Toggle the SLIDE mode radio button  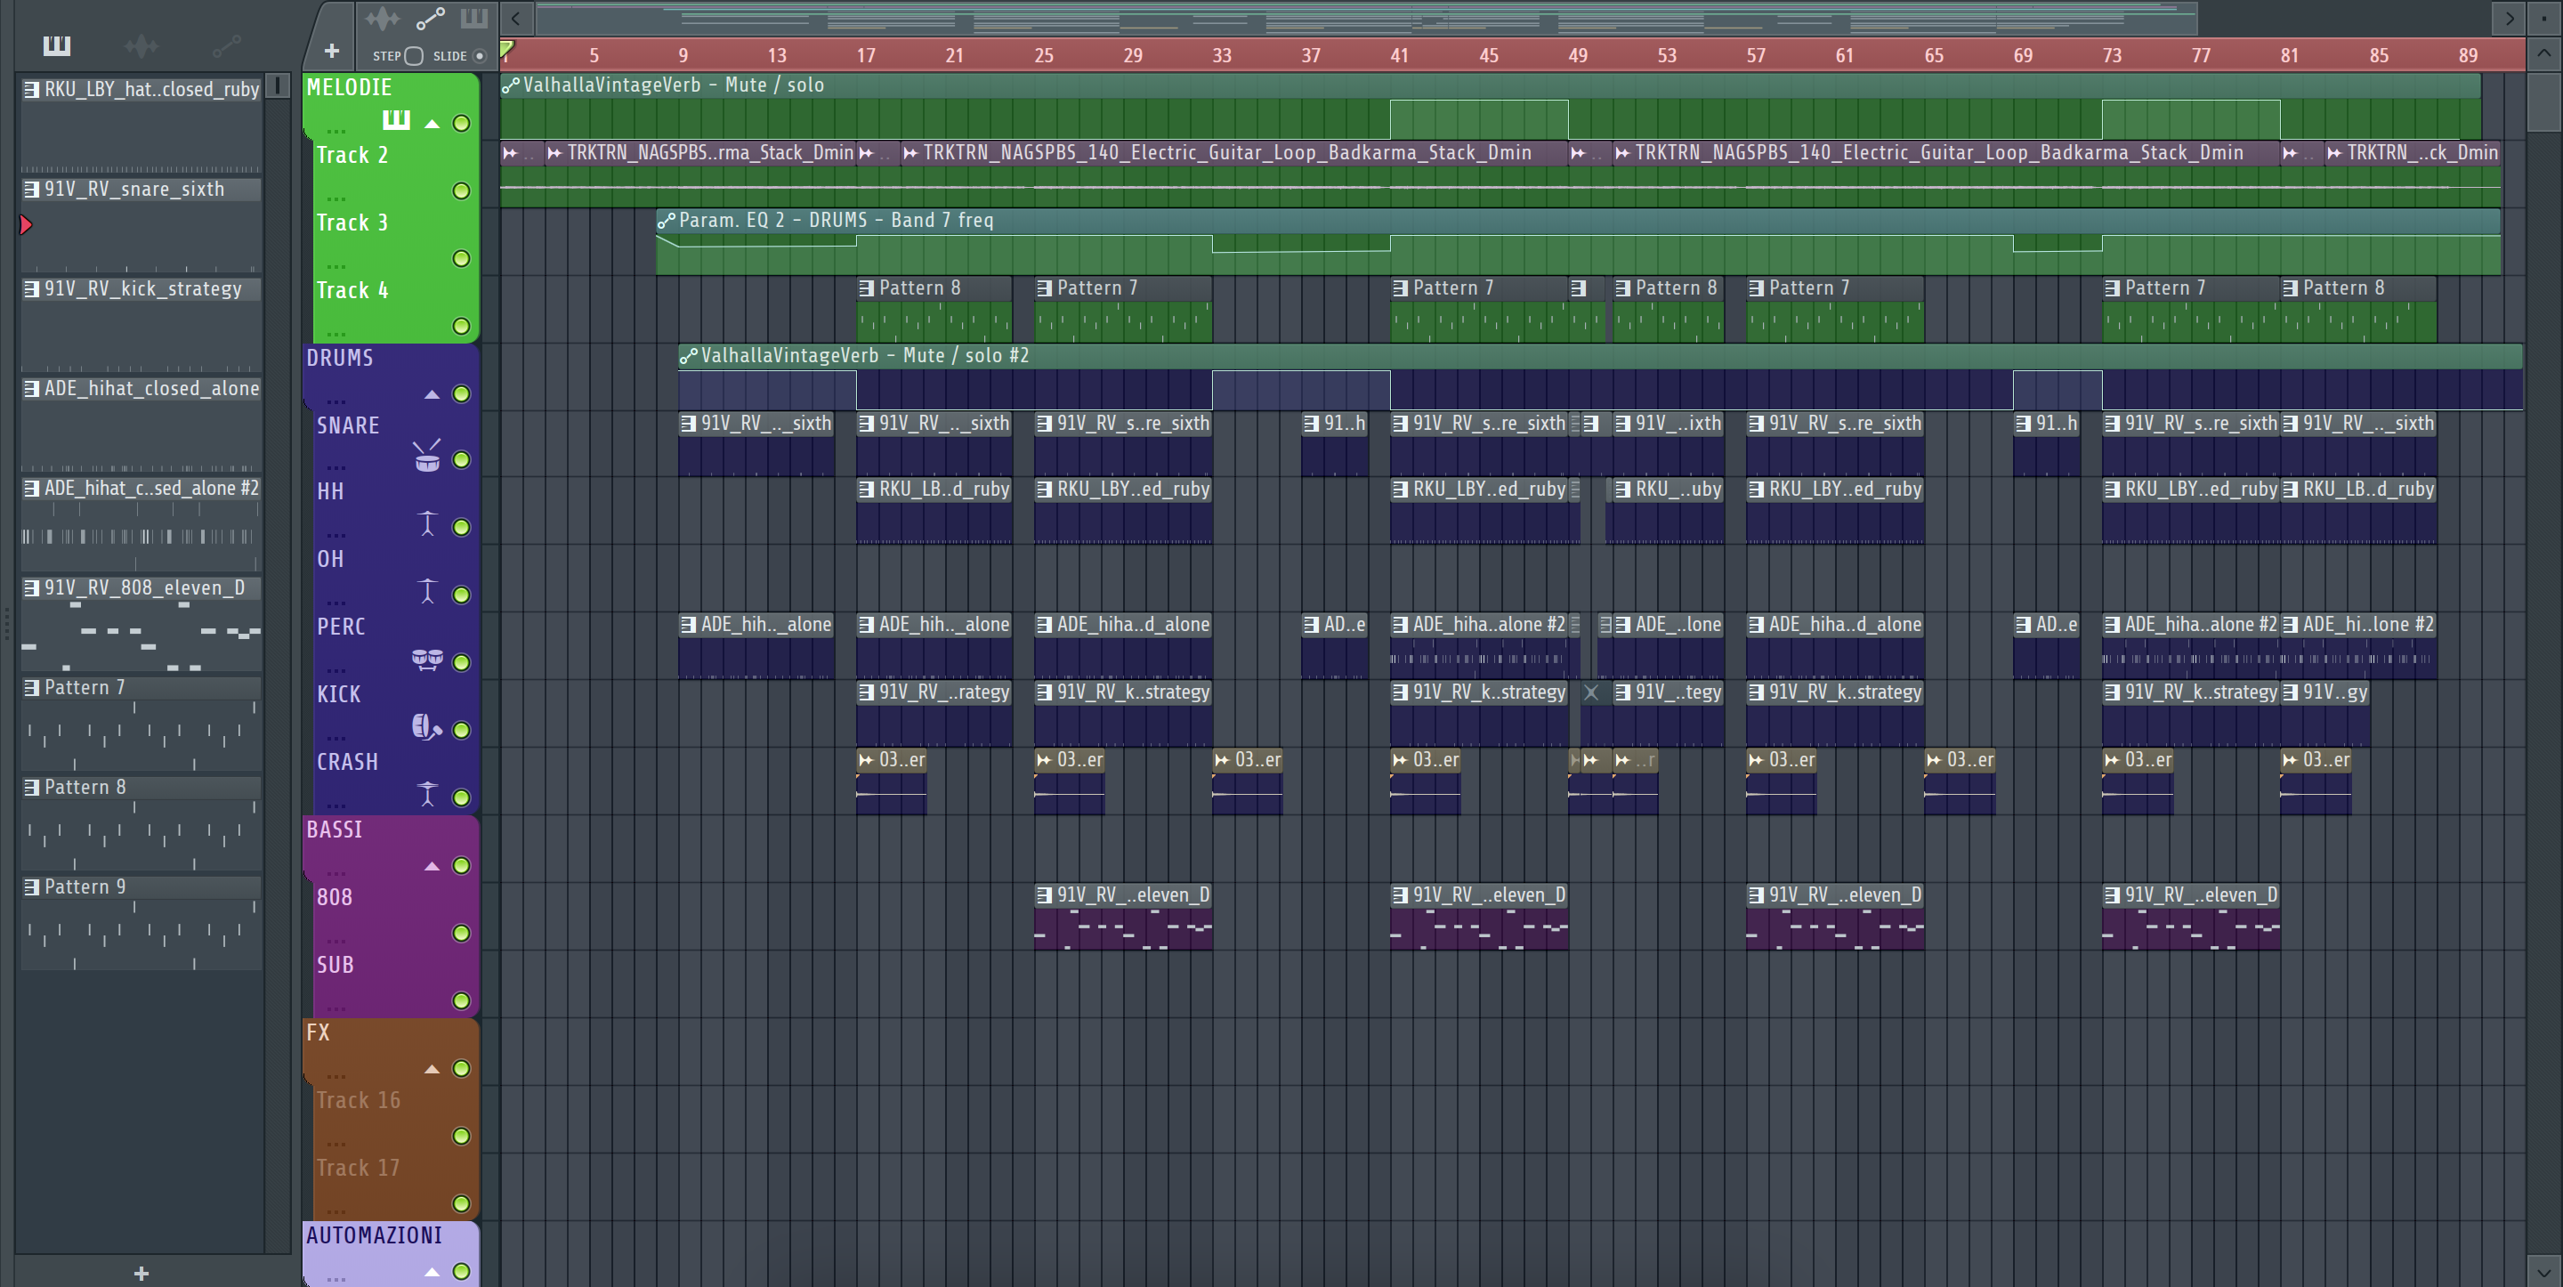click(480, 56)
